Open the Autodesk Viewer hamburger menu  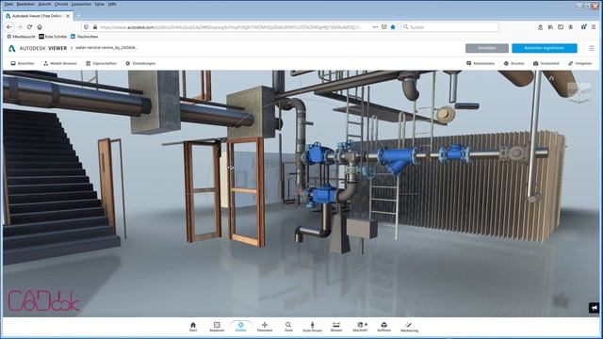click(592, 48)
